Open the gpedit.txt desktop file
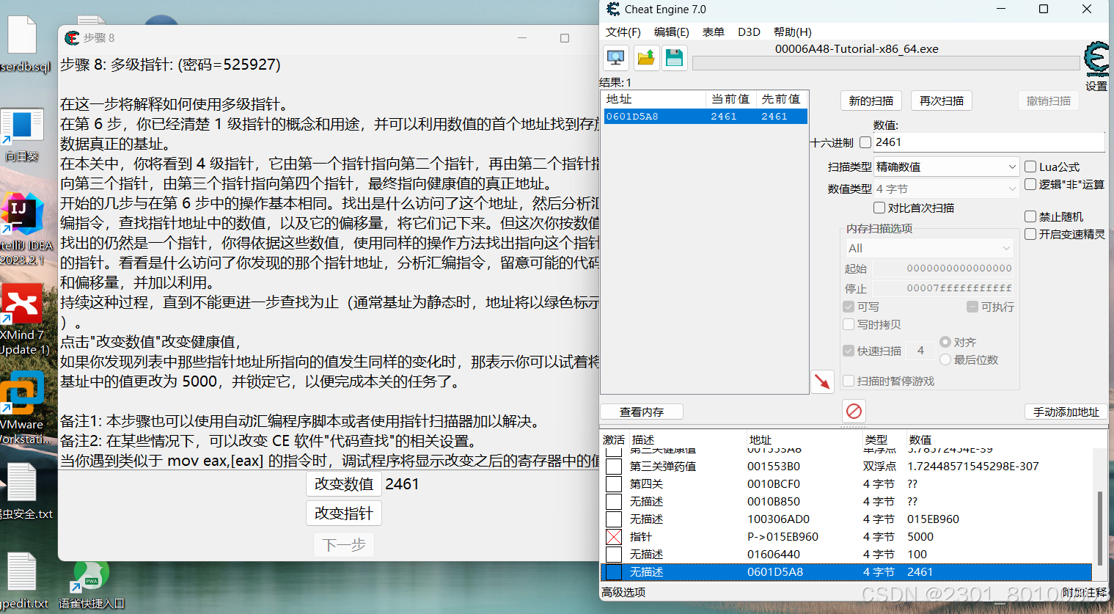This screenshot has width=1114, height=614. pyautogui.click(x=23, y=580)
